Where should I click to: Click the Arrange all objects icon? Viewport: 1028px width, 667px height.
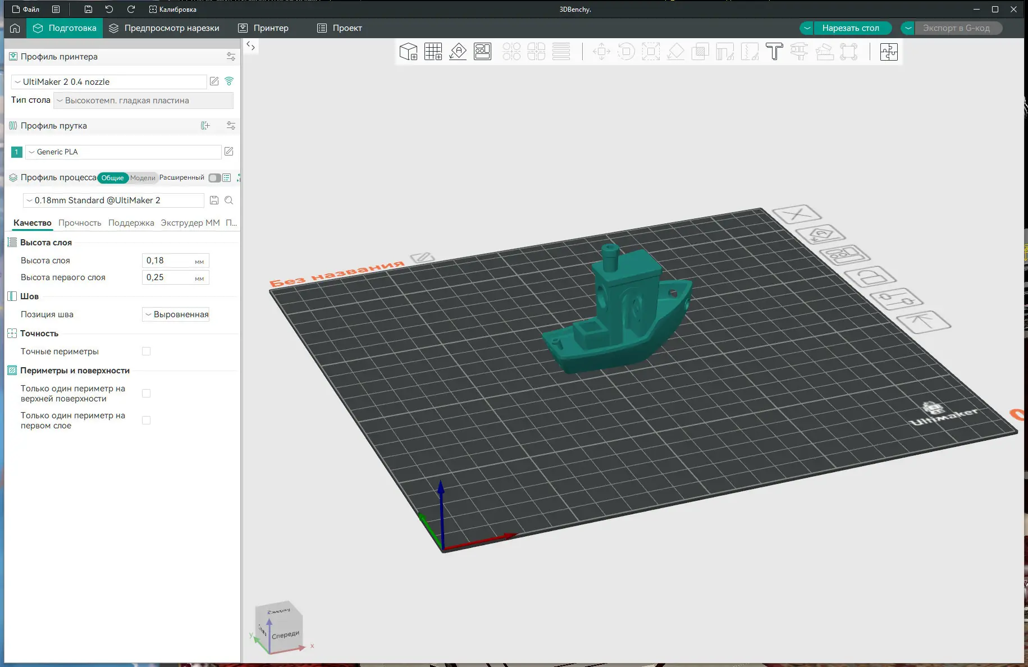point(482,52)
